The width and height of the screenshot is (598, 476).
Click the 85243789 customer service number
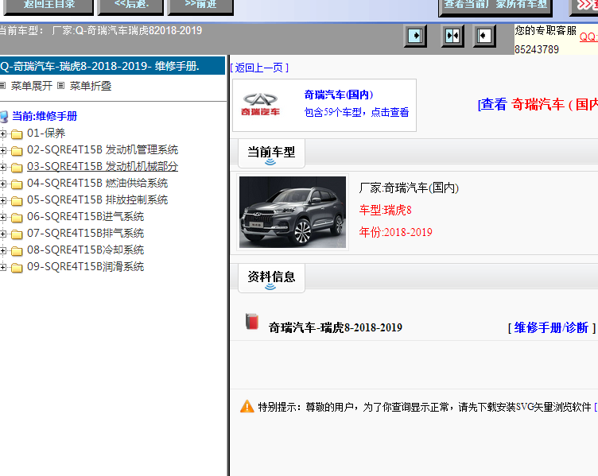(x=537, y=49)
